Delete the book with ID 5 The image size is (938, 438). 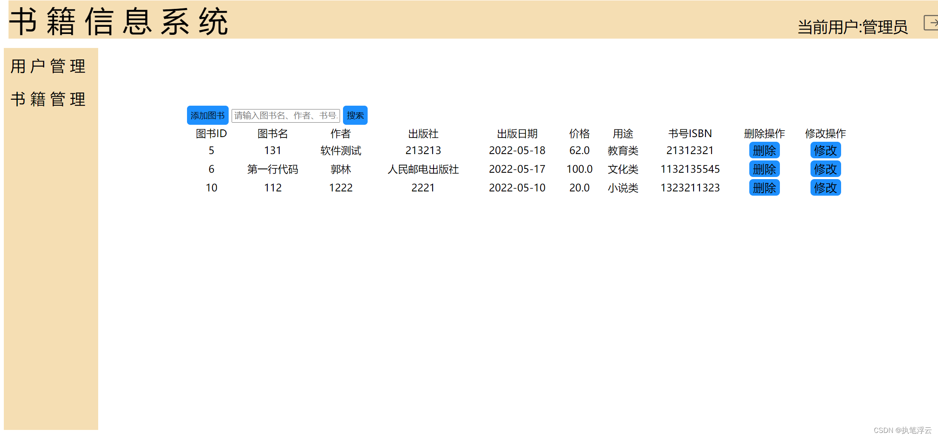pos(764,150)
